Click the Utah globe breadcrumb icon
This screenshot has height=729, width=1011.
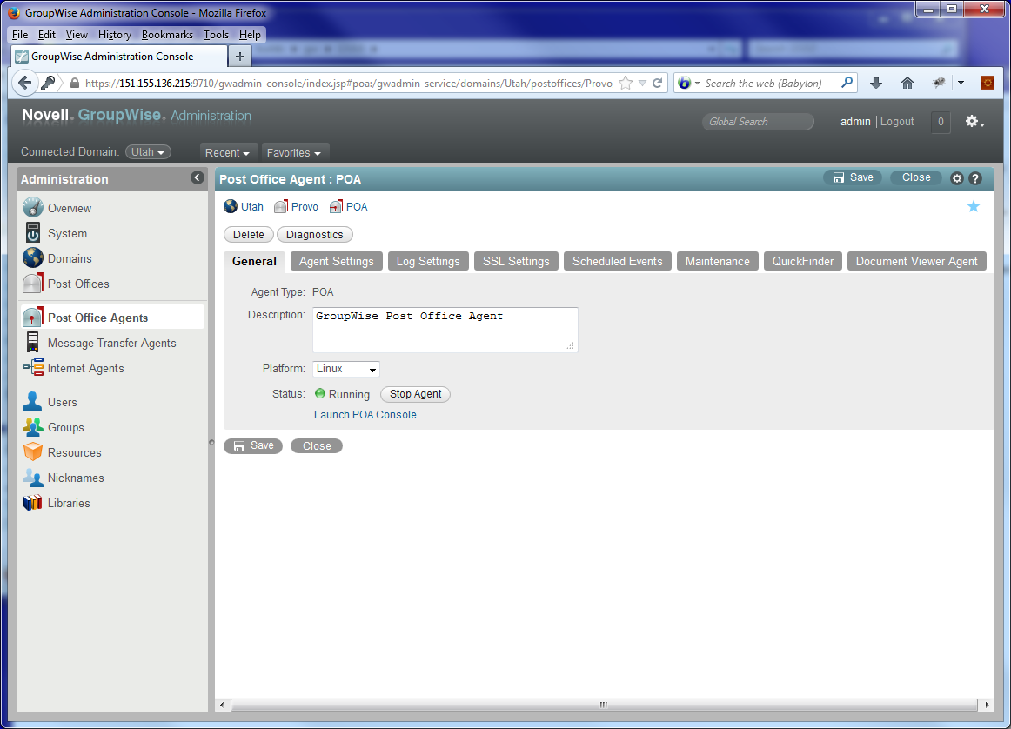231,206
